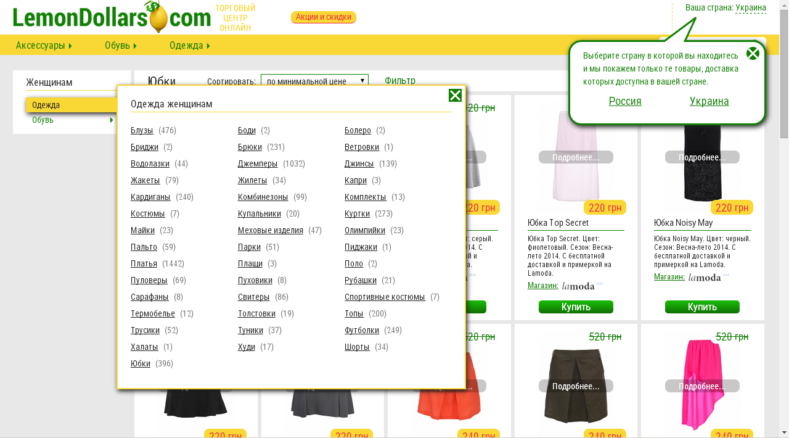The height and width of the screenshot is (438, 789).
Task: Open the lamoda store logo for Top Secret skirt
Action: point(582,286)
